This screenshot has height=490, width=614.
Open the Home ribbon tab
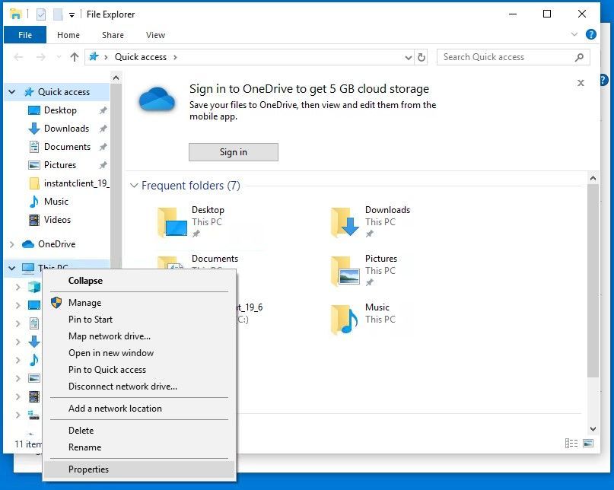[x=68, y=35]
